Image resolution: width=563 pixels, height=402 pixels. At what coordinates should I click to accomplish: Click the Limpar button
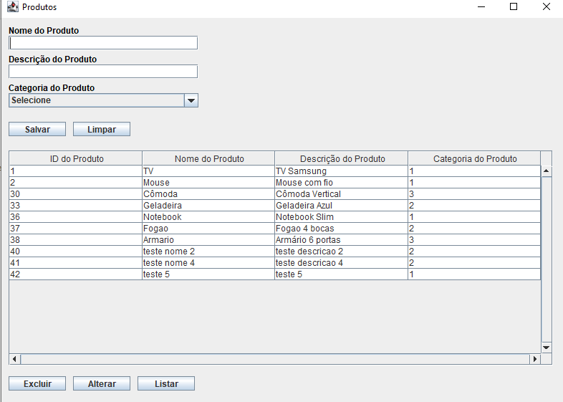click(x=102, y=129)
